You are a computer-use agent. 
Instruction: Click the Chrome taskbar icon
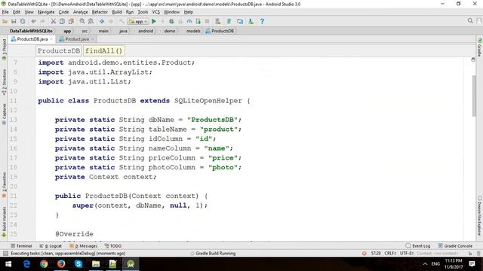point(44,264)
